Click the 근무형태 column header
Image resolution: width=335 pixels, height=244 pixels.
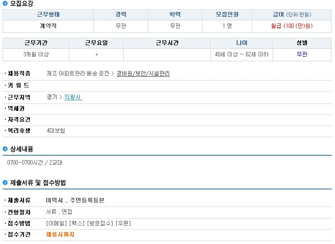[48, 15]
